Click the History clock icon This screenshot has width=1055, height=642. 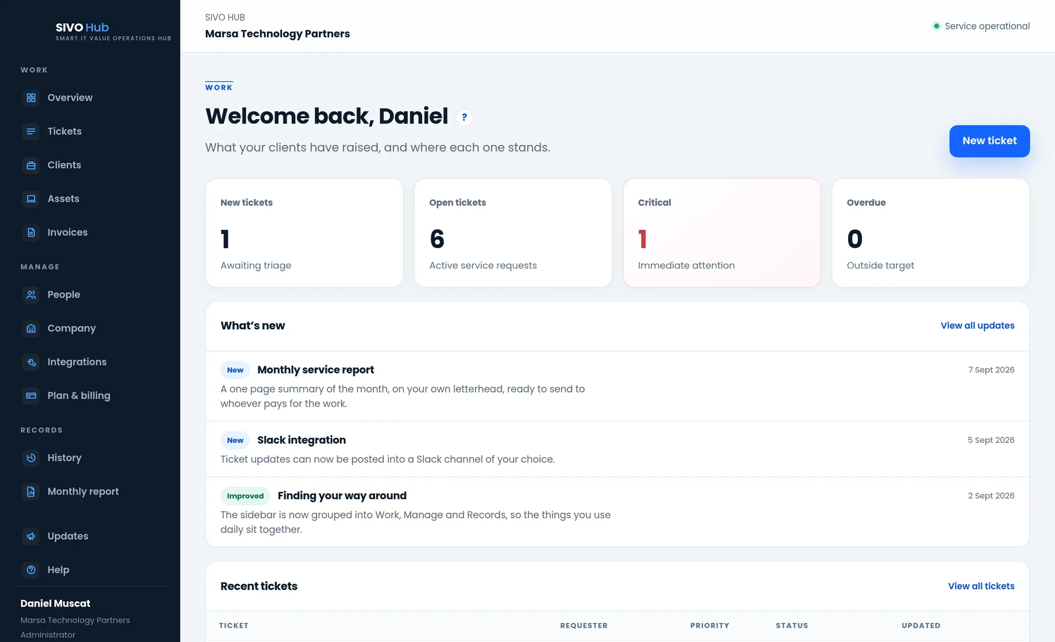click(31, 458)
